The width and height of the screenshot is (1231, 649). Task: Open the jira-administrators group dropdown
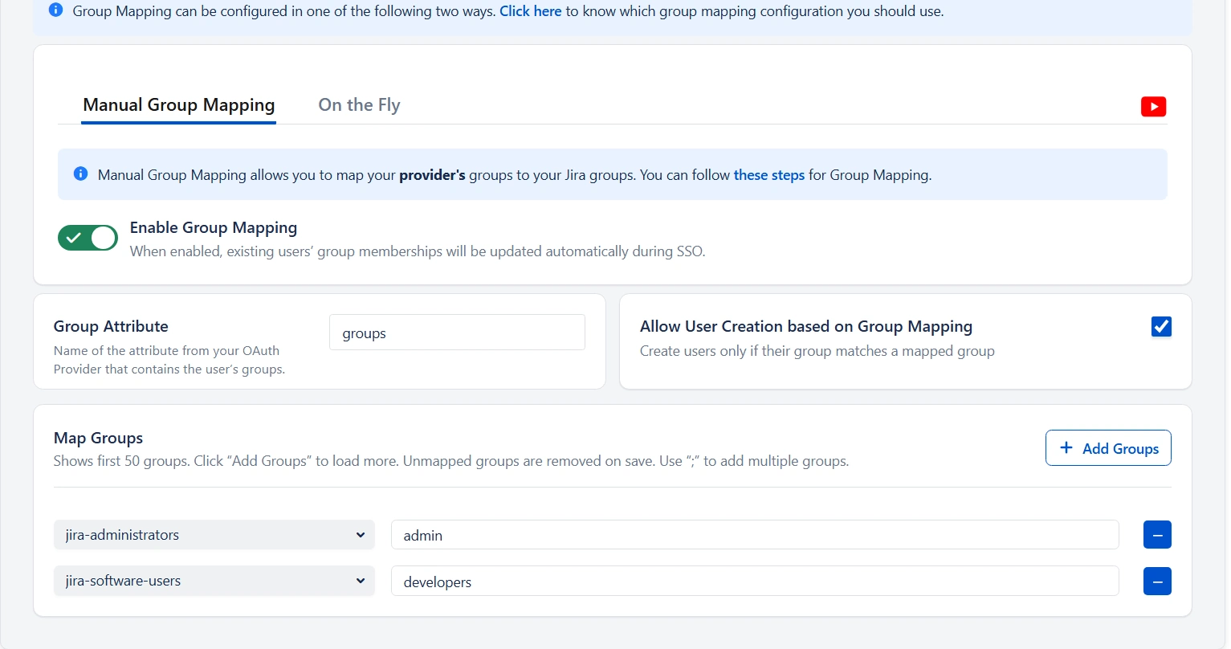213,534
